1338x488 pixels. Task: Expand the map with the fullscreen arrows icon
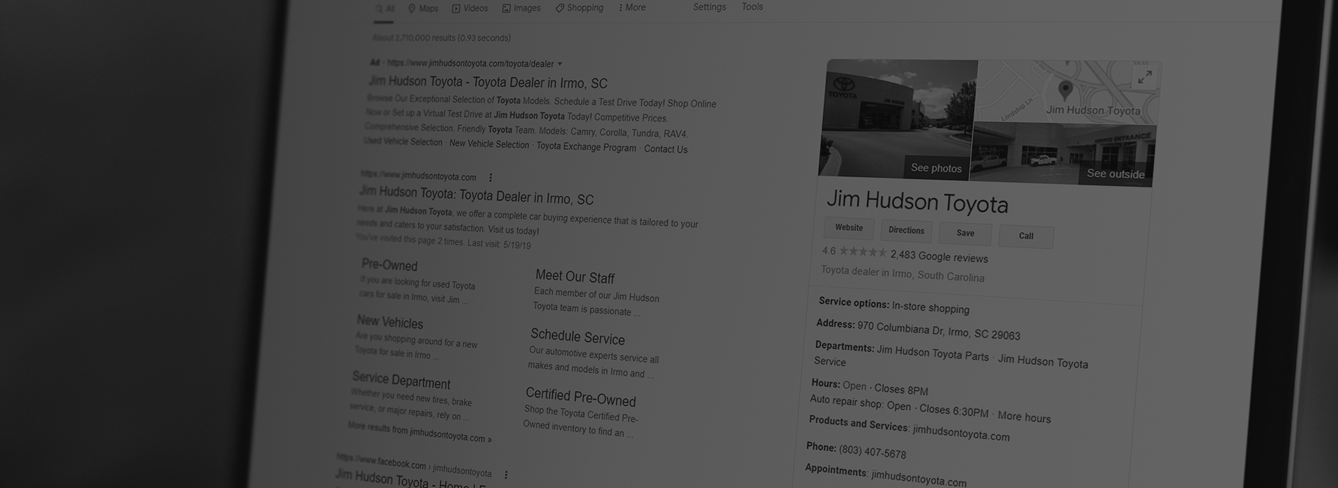coord(1145,77)
